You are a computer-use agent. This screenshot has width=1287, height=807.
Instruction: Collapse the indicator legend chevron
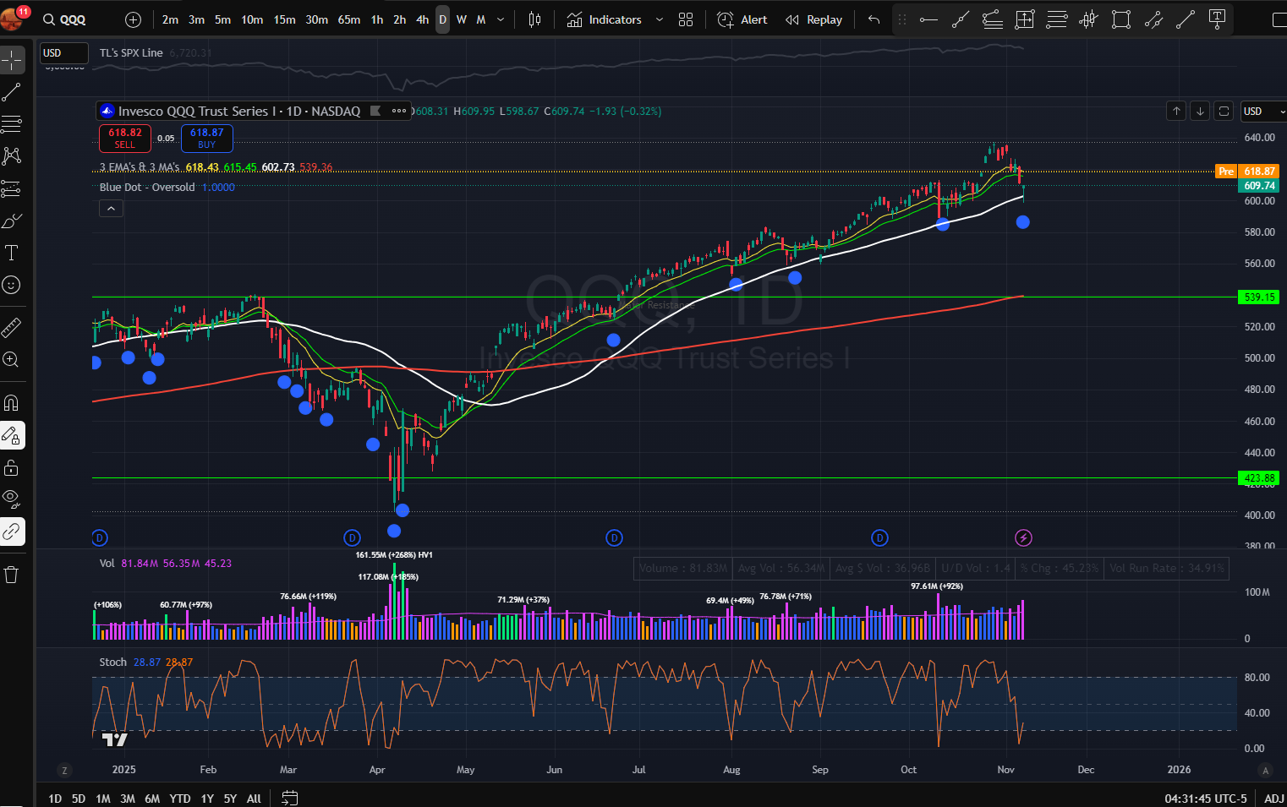111,208
